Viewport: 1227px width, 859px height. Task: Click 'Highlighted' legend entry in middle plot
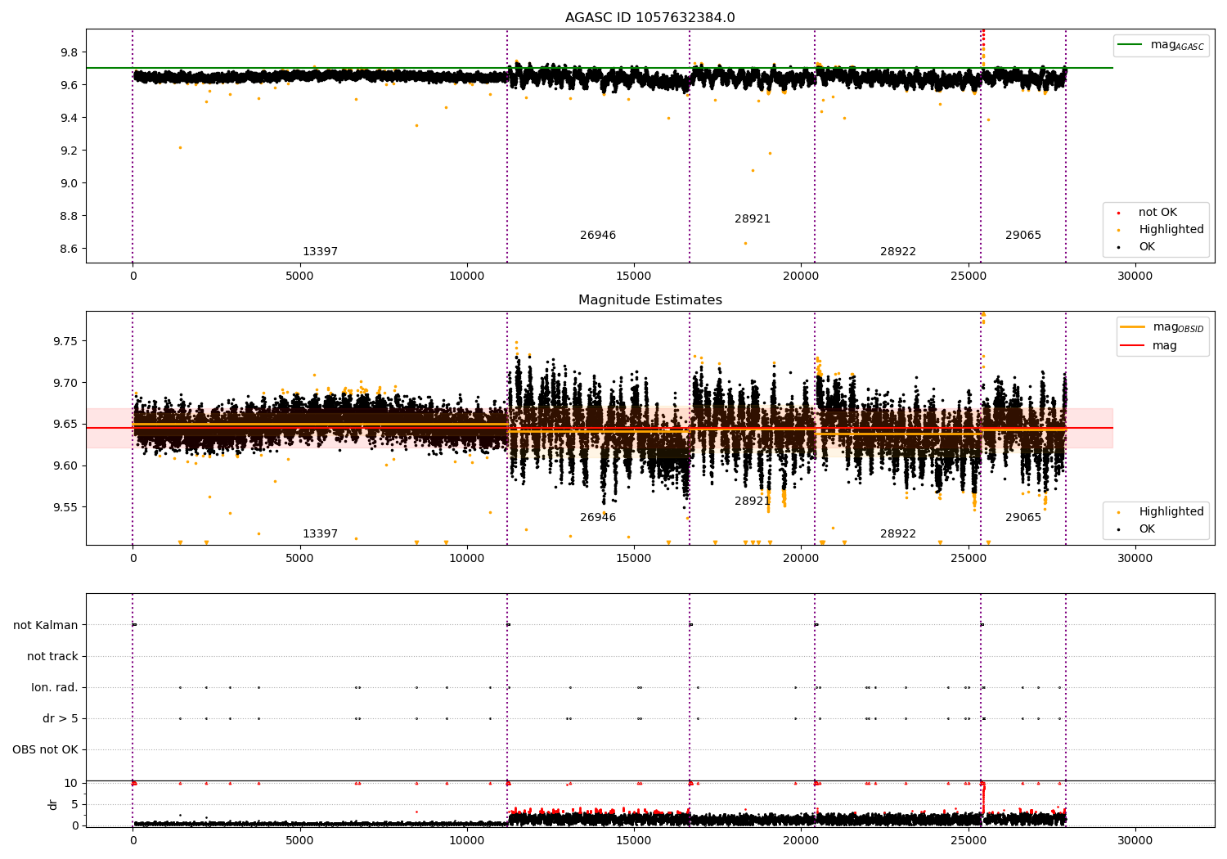point(1161,511)
